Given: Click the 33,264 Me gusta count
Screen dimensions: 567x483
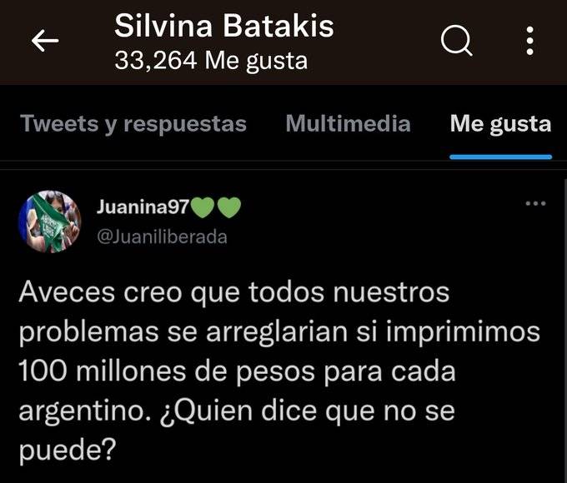Looking at the screenshot, I should 211,60.
